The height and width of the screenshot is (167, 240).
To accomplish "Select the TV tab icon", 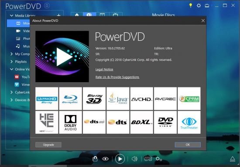I will coord(115,14).
